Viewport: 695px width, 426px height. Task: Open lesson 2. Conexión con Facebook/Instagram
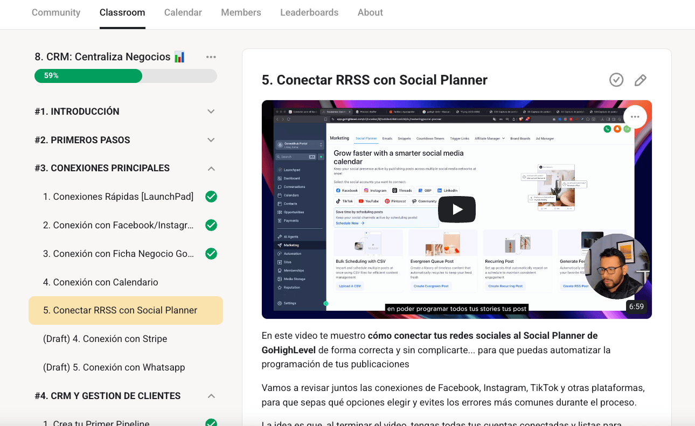[119, 225]
